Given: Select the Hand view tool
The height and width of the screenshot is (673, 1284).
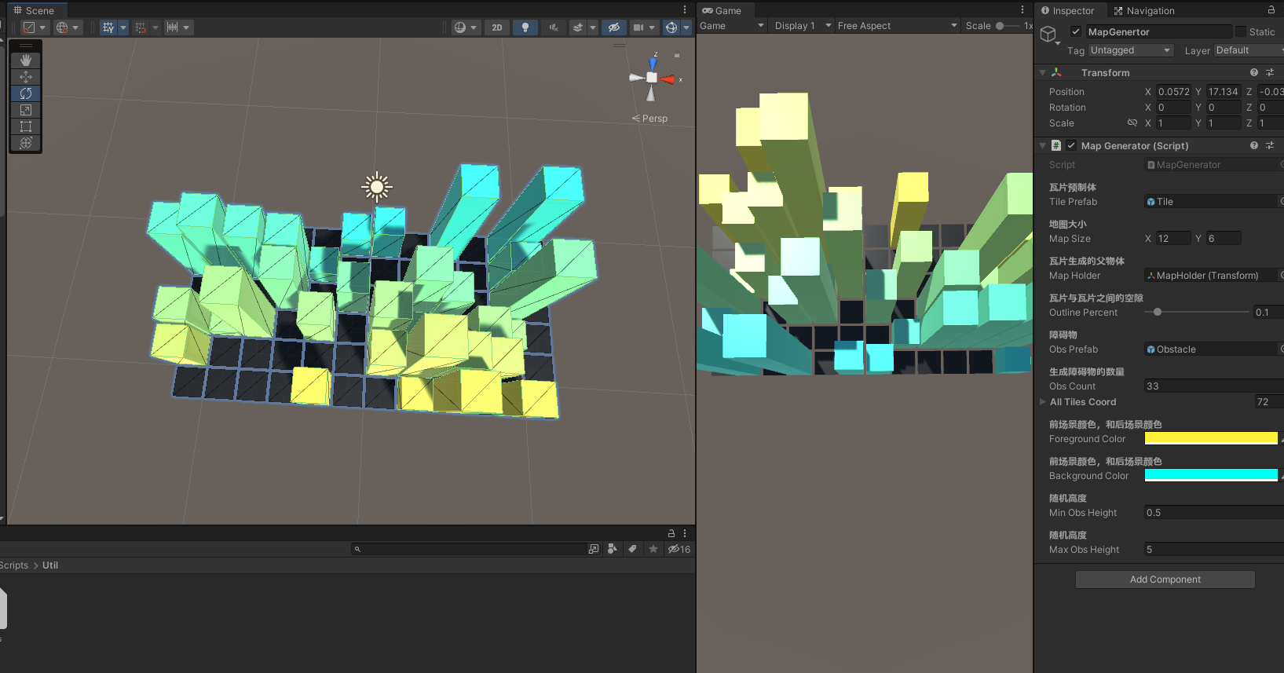Looking at the screenshot, I should tap(26, 60).
